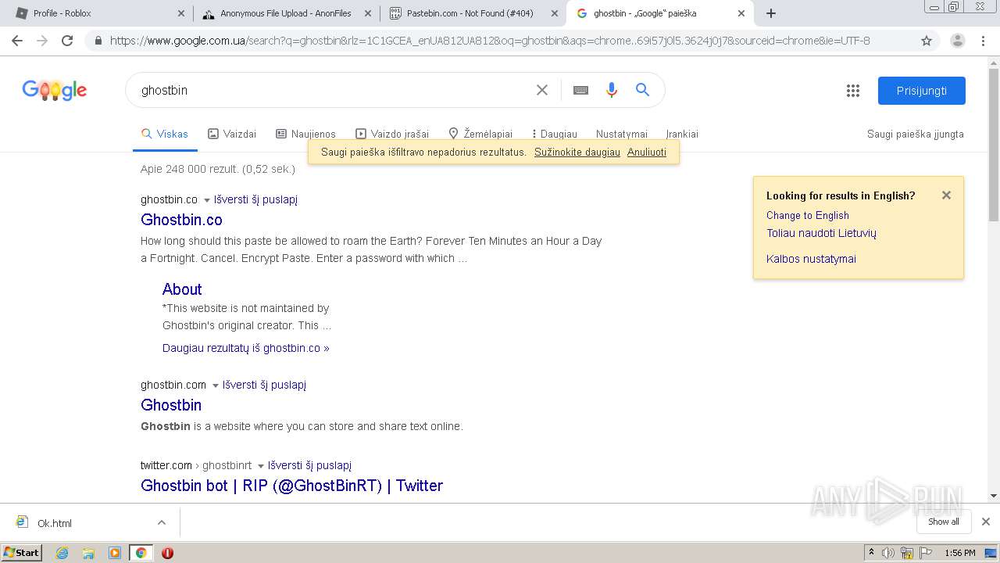
Task: Click the action center flag icon in tray
Action: click(926, 553)
